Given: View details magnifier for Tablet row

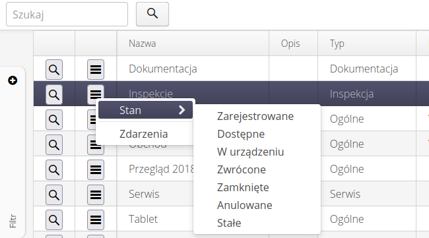Looking at the screenshot, I should pos(54,220).
